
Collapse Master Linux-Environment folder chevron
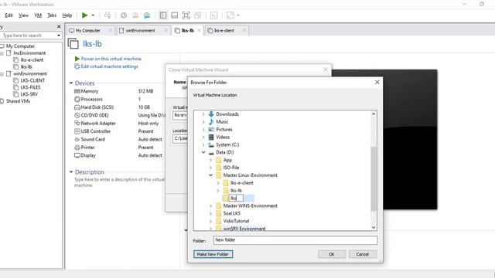tap(211, 175)
